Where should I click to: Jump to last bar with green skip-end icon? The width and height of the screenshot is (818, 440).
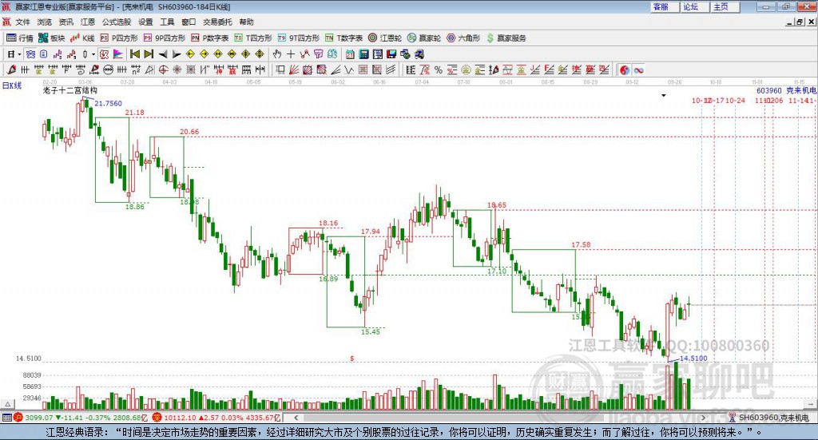[149, 54]
